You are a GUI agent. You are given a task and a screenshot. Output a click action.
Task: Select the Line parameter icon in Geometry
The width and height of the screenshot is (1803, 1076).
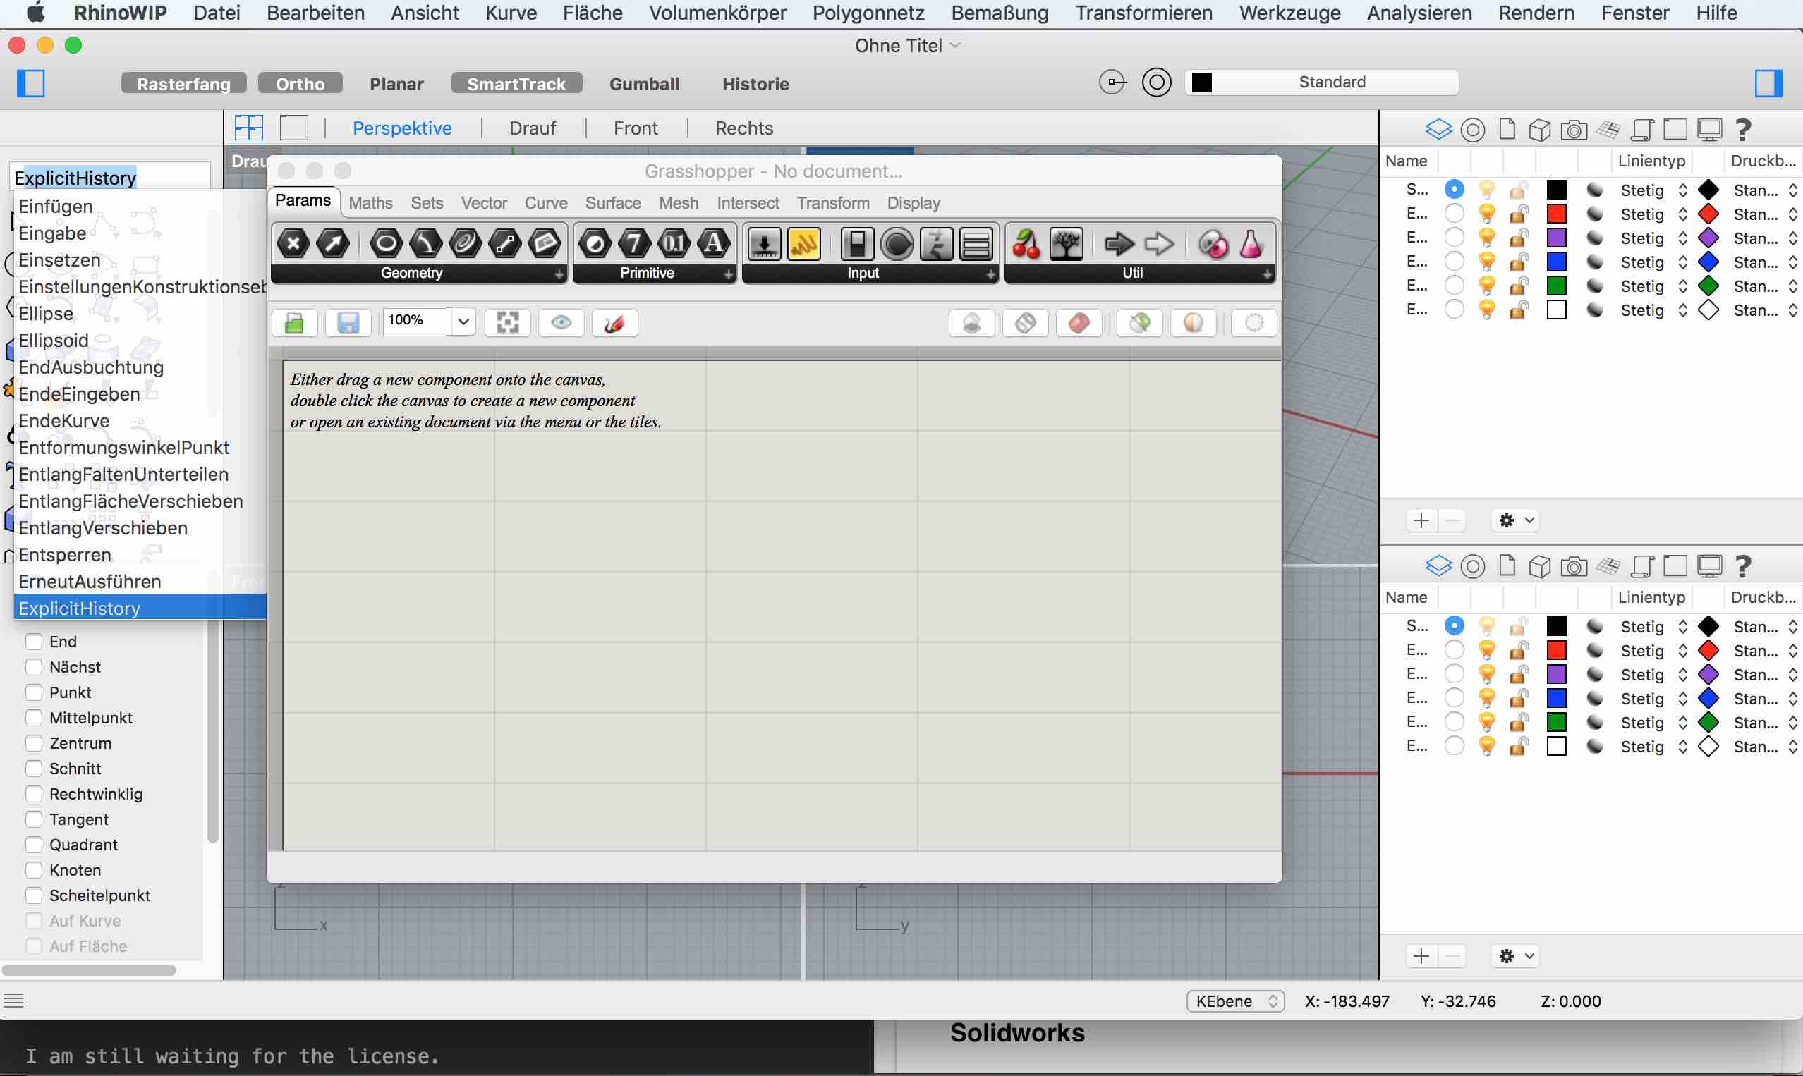coord(505,244)
